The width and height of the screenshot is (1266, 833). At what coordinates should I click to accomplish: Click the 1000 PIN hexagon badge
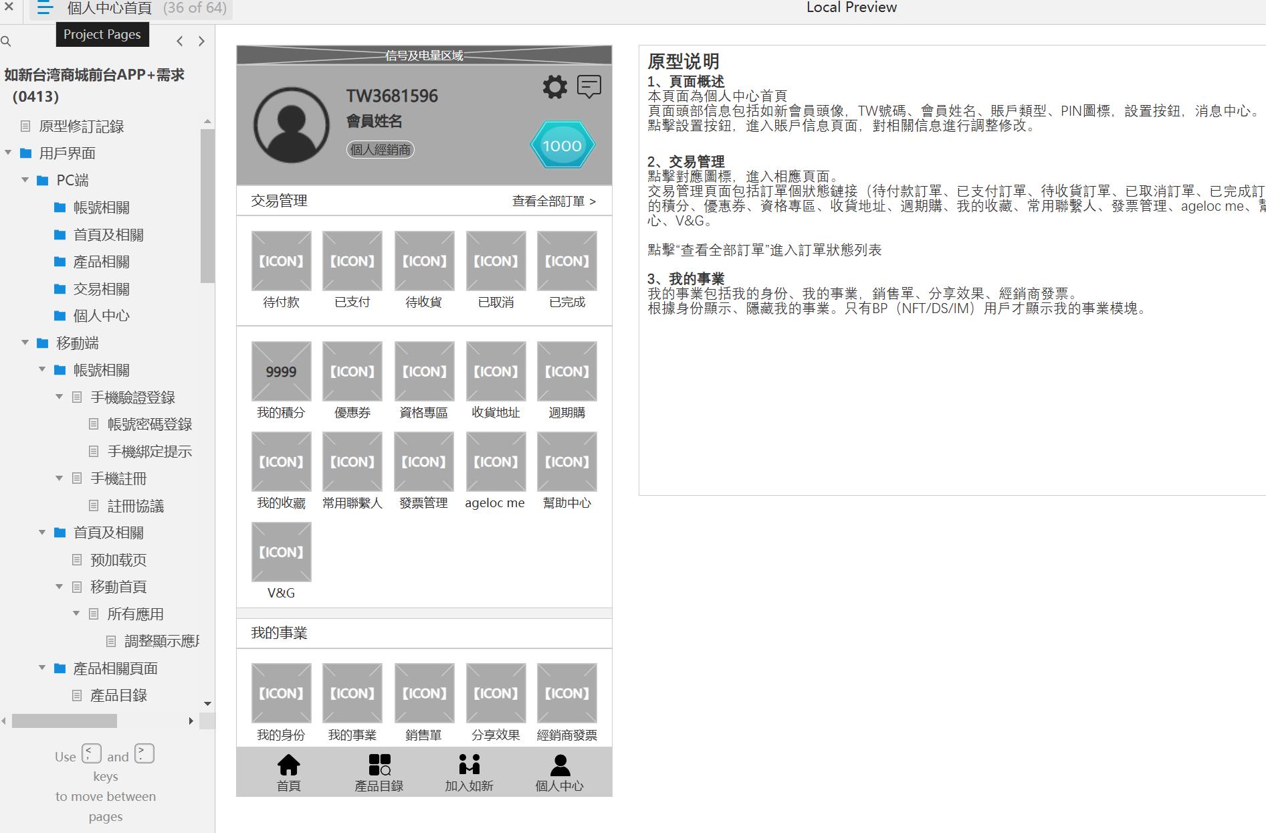(562, 145)
